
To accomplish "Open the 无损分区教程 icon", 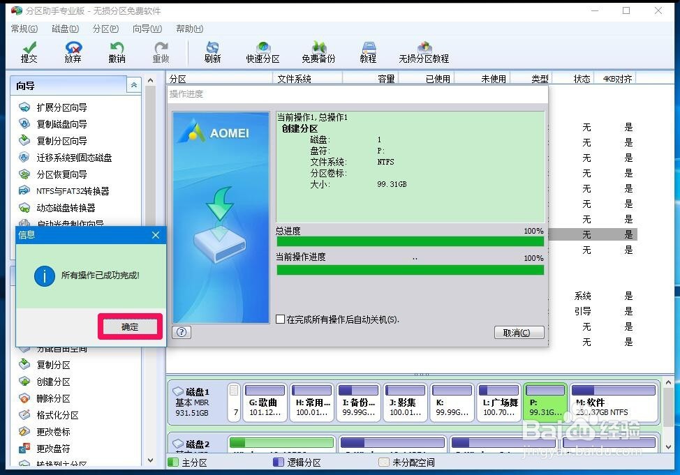I will point(424,52).
